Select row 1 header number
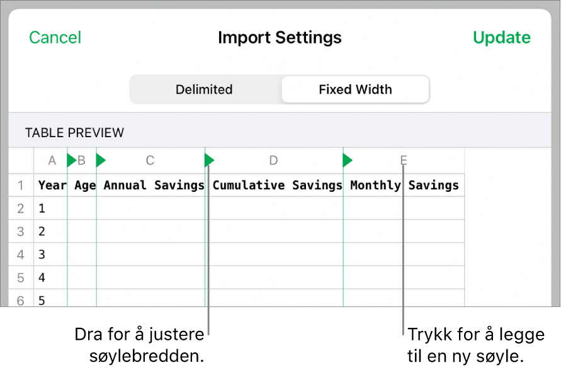The height and width of the screenshot is (370, 561). tap(21, 186)
